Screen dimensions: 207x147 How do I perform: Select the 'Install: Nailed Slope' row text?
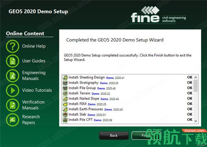pyautogui.click(x=84, y=99)
